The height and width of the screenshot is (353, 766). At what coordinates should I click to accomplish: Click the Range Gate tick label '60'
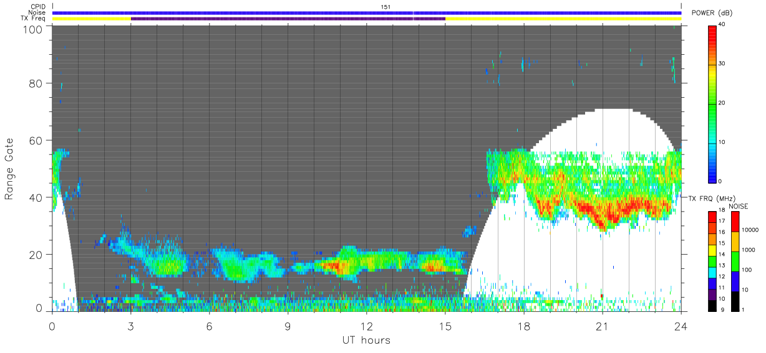pyautogui.click(x=36, y=140)
